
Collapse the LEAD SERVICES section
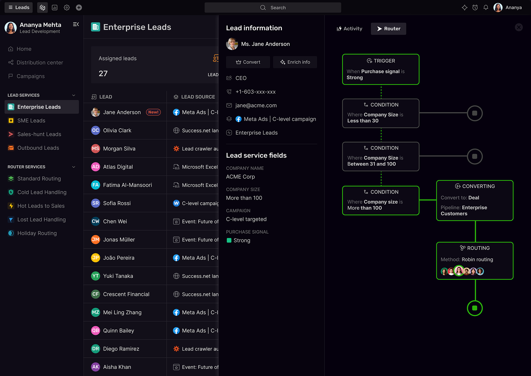[74, 95]
